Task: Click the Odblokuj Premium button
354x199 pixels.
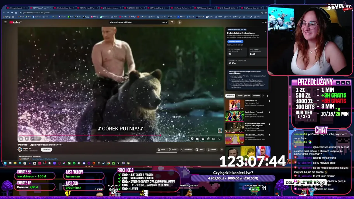Action: pyautogui.click(x=235, y=41)
